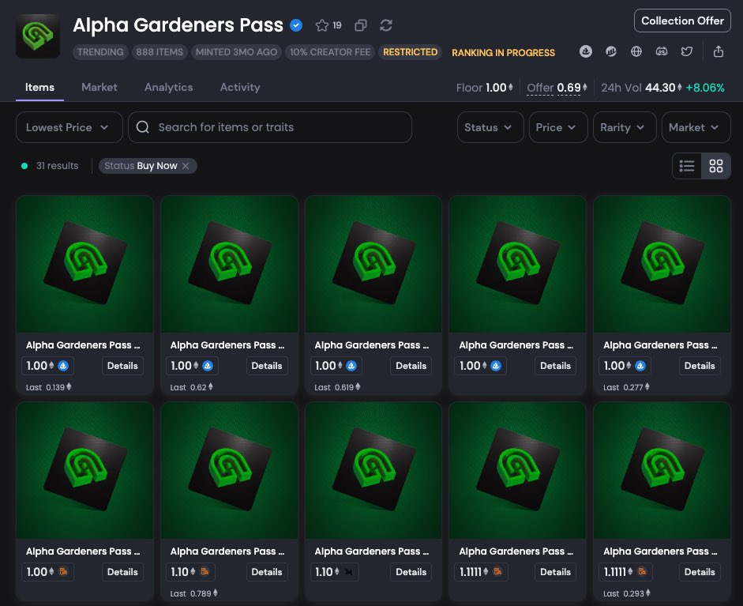743x606 pixels.
Task: Select the grid view layout toggle
Action: [x=715, y=166]
